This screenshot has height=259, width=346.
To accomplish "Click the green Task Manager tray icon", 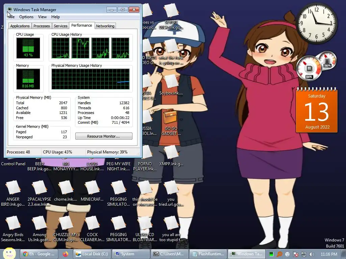I will coord(271,254).
